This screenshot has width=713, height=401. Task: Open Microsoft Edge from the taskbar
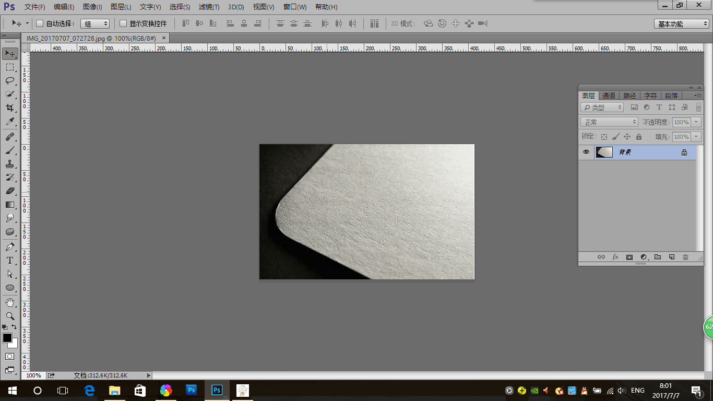(x=89, y=391)
